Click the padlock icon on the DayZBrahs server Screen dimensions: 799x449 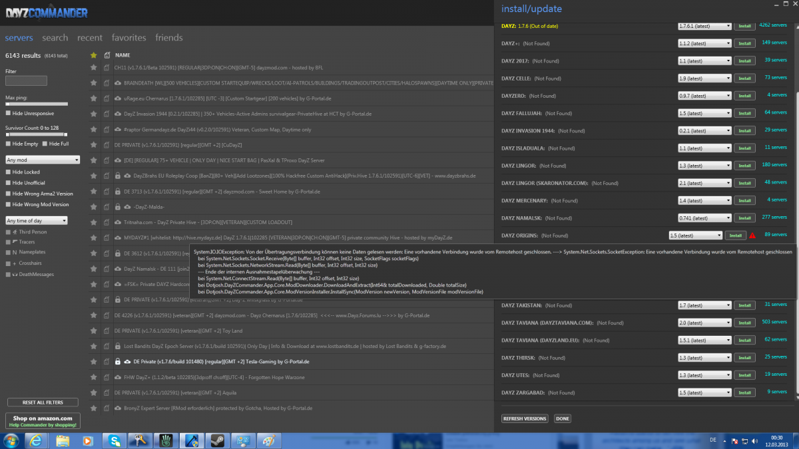[x=118, y=176]
